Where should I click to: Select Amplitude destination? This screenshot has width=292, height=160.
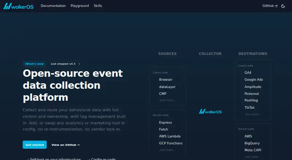coord(253,87)
